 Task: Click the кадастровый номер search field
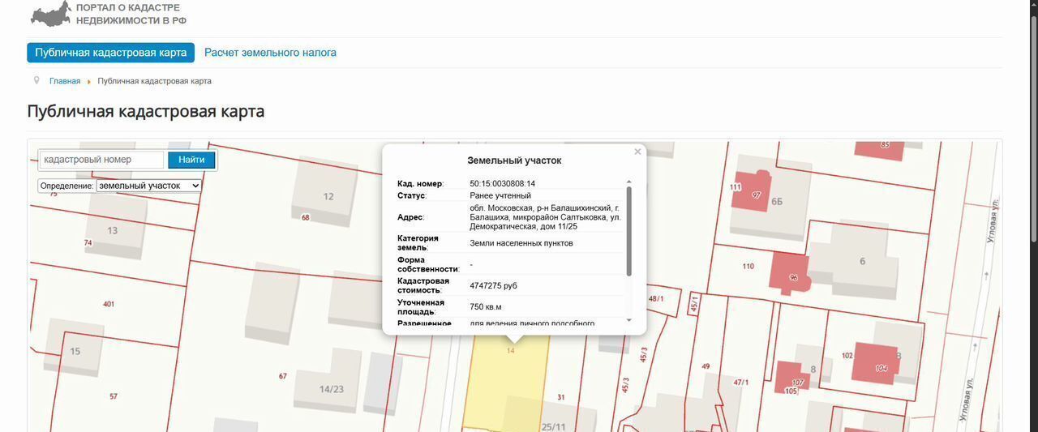[102, 160]
